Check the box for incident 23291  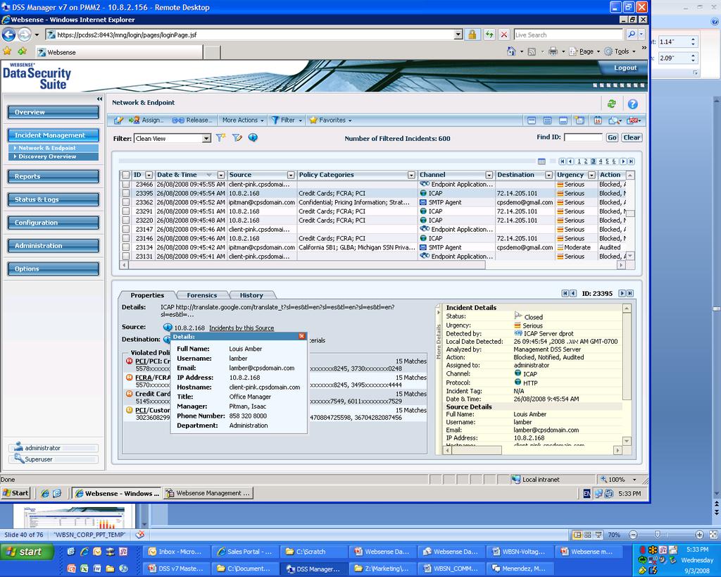click(x=125, y=211)
